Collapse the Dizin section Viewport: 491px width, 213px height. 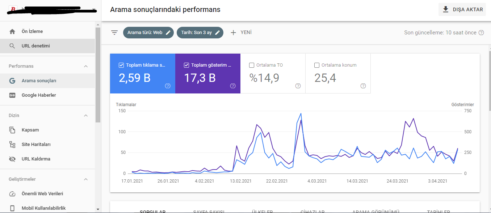tap(86, 116)
